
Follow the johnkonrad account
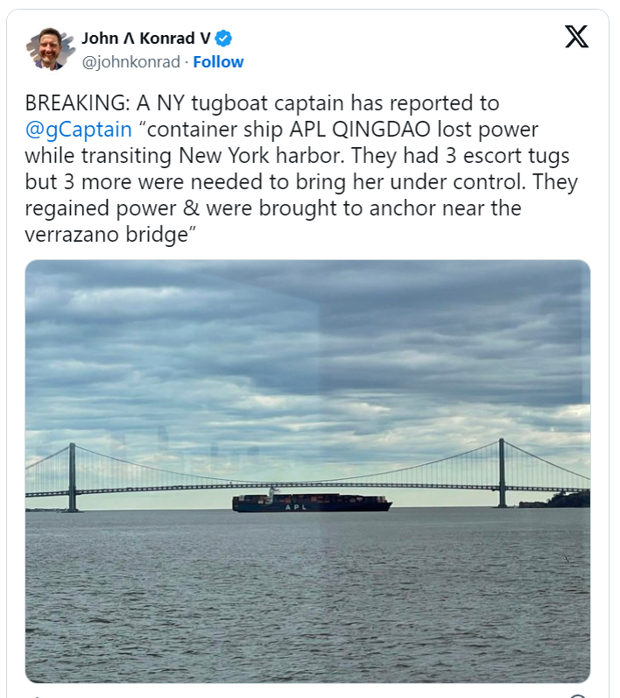coord(218,62)
